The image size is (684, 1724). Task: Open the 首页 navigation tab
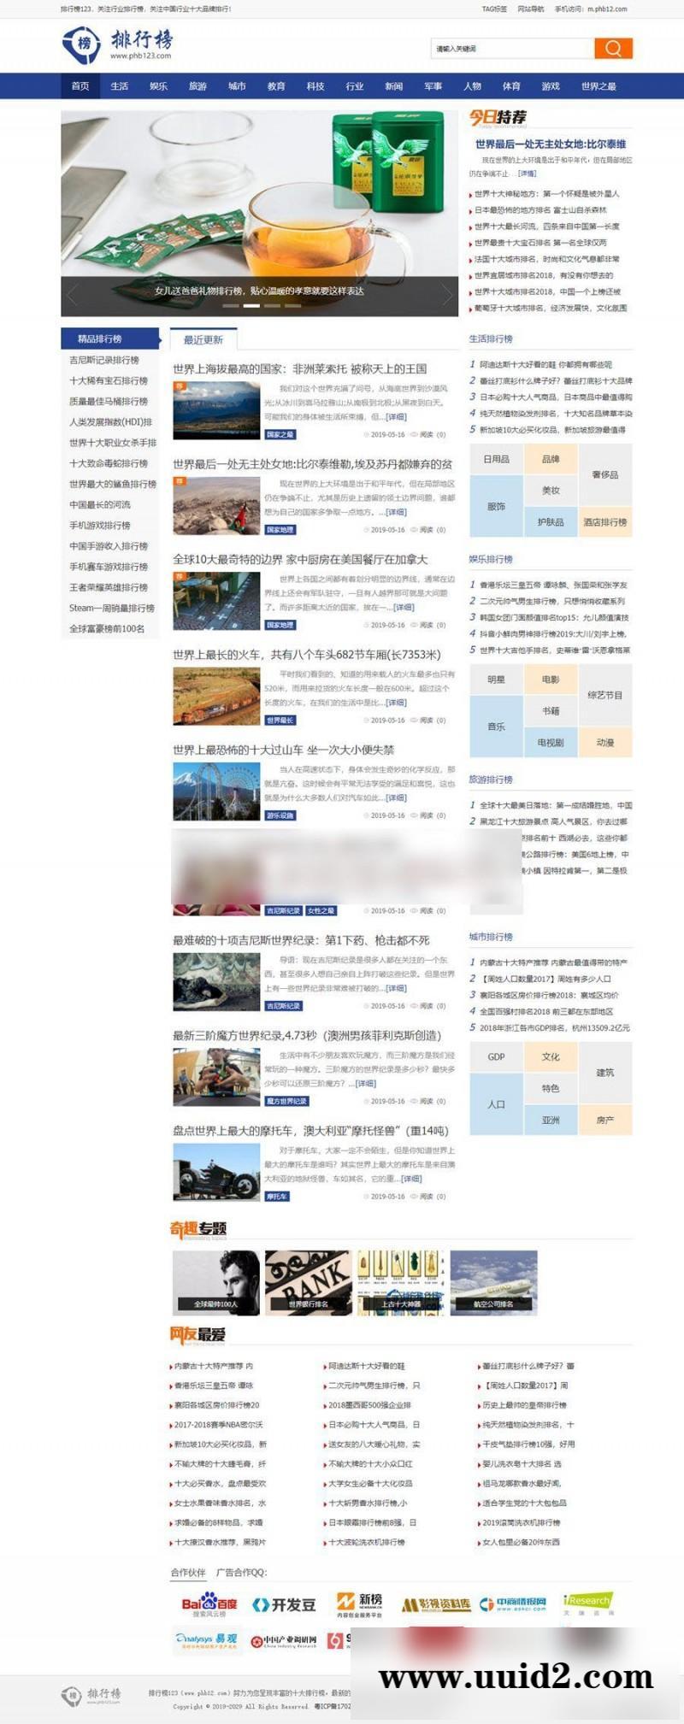coord(80,86)
